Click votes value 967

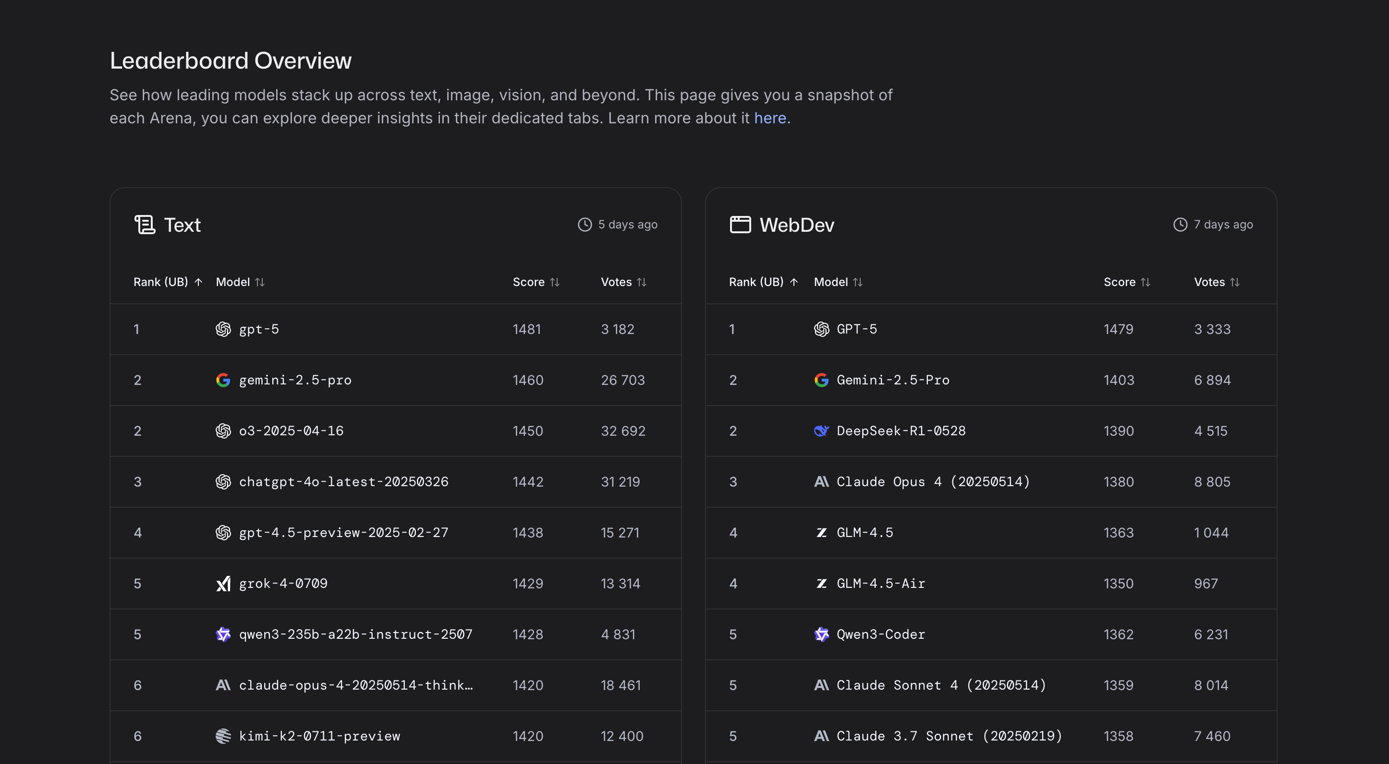tap(1206, 584)
